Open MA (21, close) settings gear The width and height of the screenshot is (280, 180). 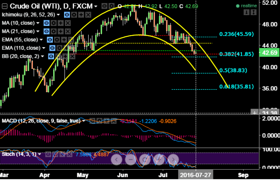54,32
